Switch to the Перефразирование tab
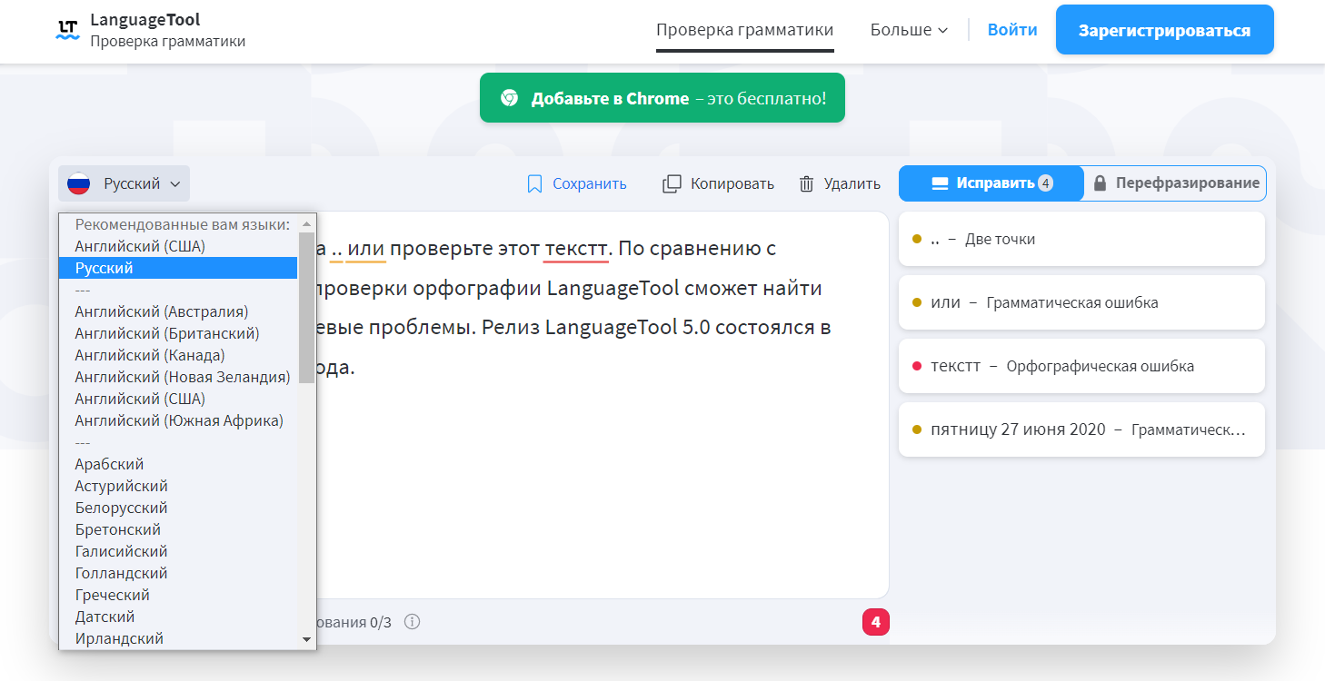The height and width of the screenshot is (681, 1325). click(1175, 183)
